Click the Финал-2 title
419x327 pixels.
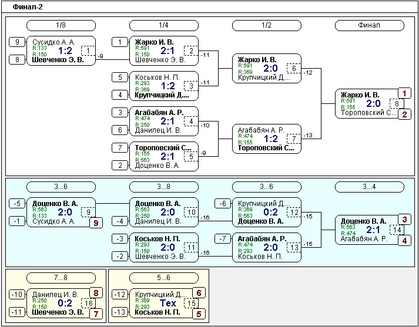pos(27,7)
